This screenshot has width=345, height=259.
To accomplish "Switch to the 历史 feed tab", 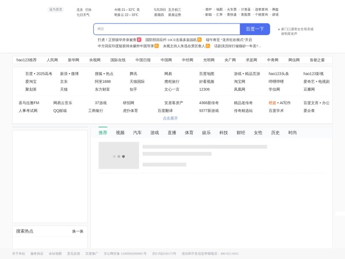I will click(275, 132).
